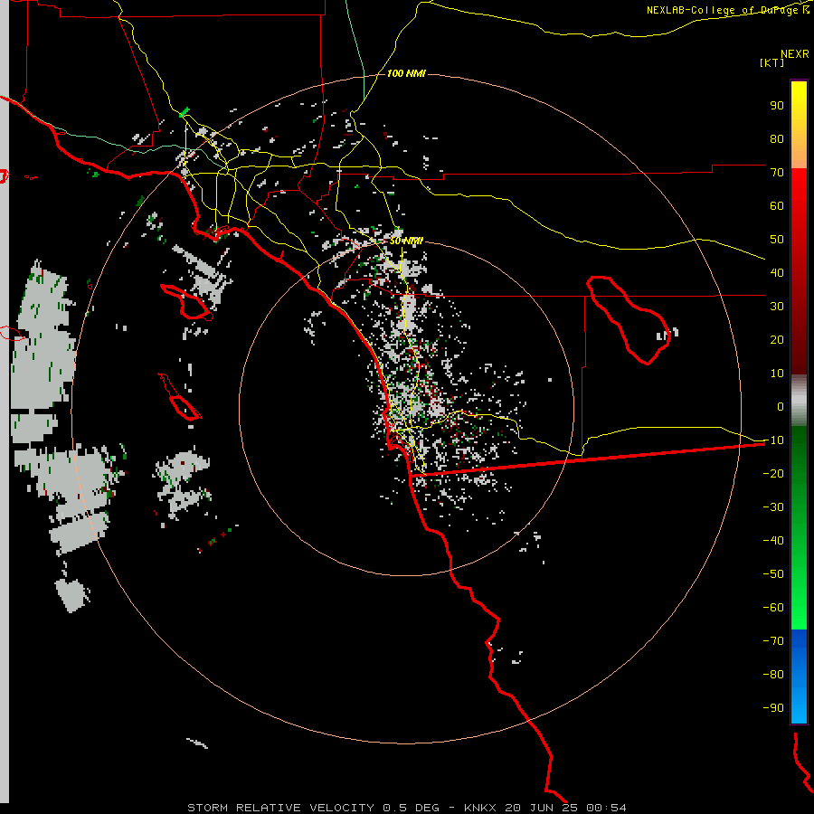The image size is (814, 814).
Task: Click the KNKX station identifier in footer
Action: 480,808
